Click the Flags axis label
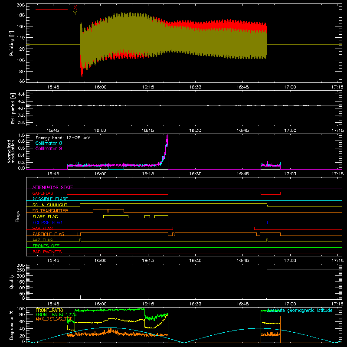This screenshot has width=347, height=347. pos(18,216)
